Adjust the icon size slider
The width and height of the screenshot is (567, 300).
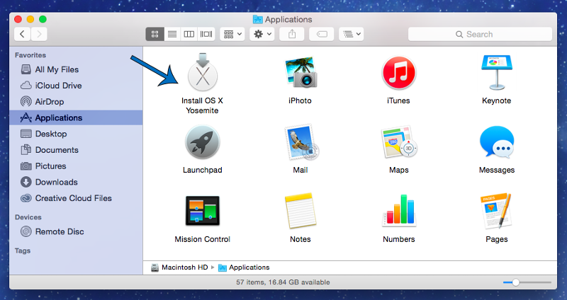click(x=516, y=282)
